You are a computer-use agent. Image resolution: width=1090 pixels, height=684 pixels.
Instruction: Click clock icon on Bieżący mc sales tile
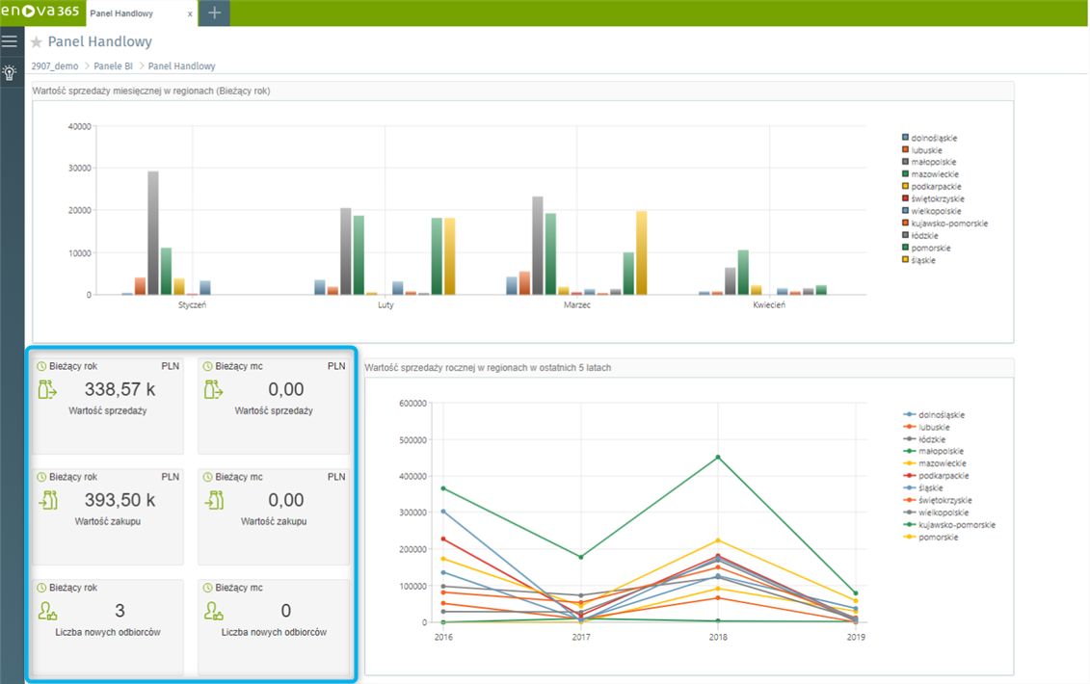pyautogui.click(x=207, y=367)
